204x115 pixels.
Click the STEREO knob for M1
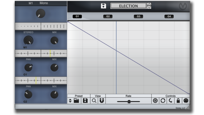click(28, 41)
